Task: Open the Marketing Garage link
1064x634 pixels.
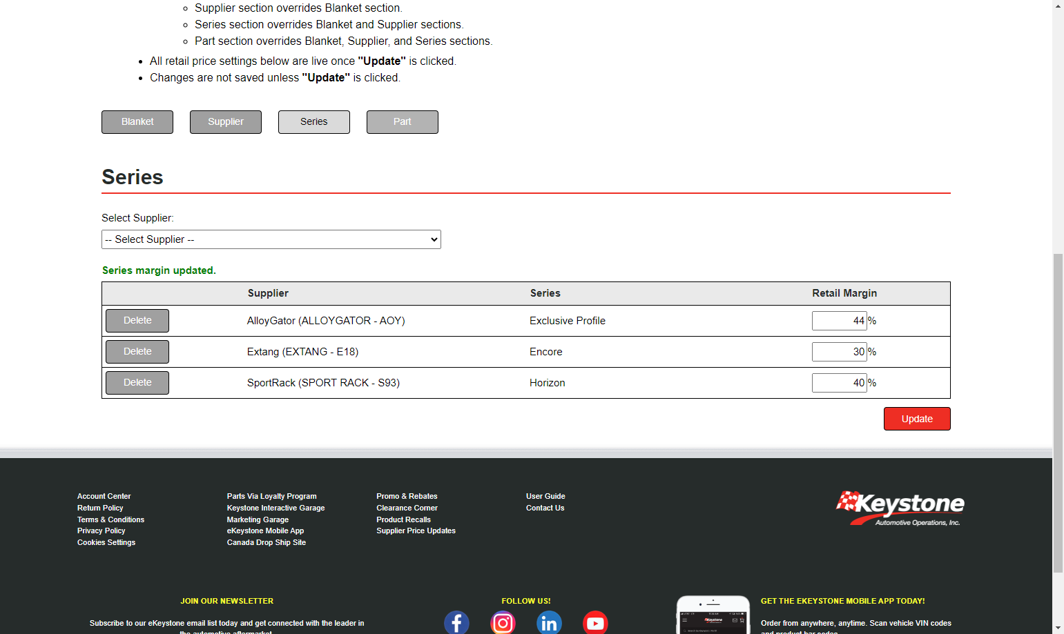Action: 258,519
